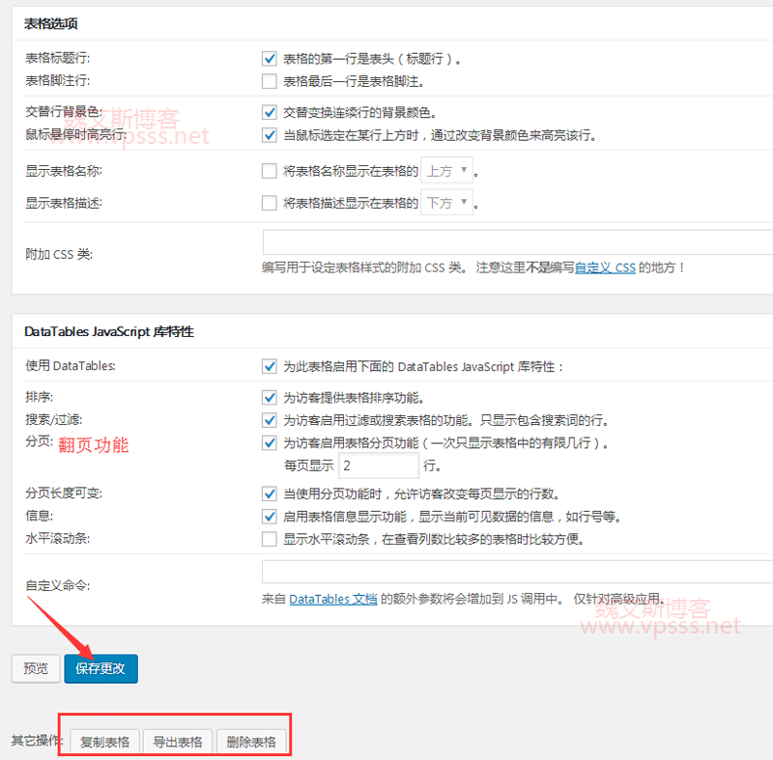Screen dimensions: 773x760
Task: Click the 水平滚动条 label text
Action: coord(58,538)
